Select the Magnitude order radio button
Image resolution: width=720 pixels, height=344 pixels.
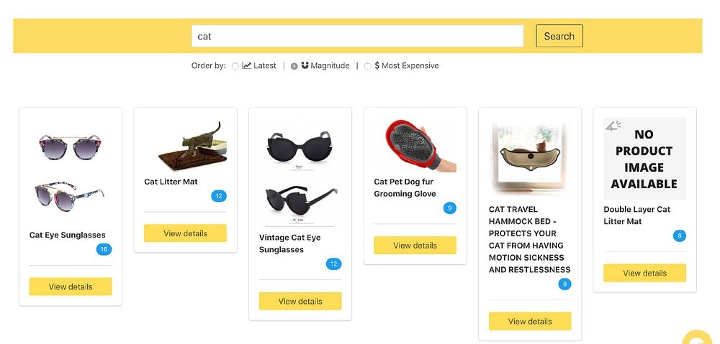294,66
